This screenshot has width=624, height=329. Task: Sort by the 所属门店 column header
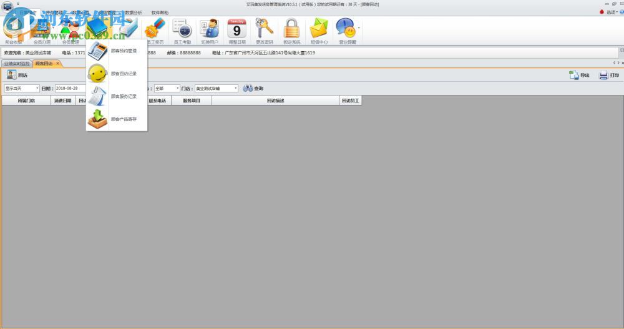[x=26, y=101]
